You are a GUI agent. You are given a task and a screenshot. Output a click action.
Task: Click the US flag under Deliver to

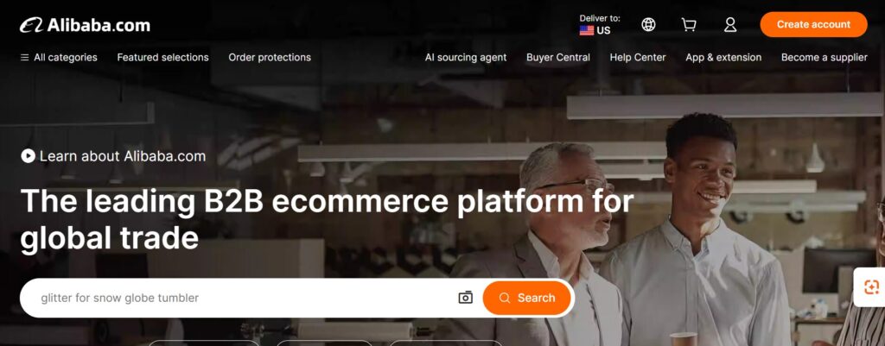tap(587, 30)
